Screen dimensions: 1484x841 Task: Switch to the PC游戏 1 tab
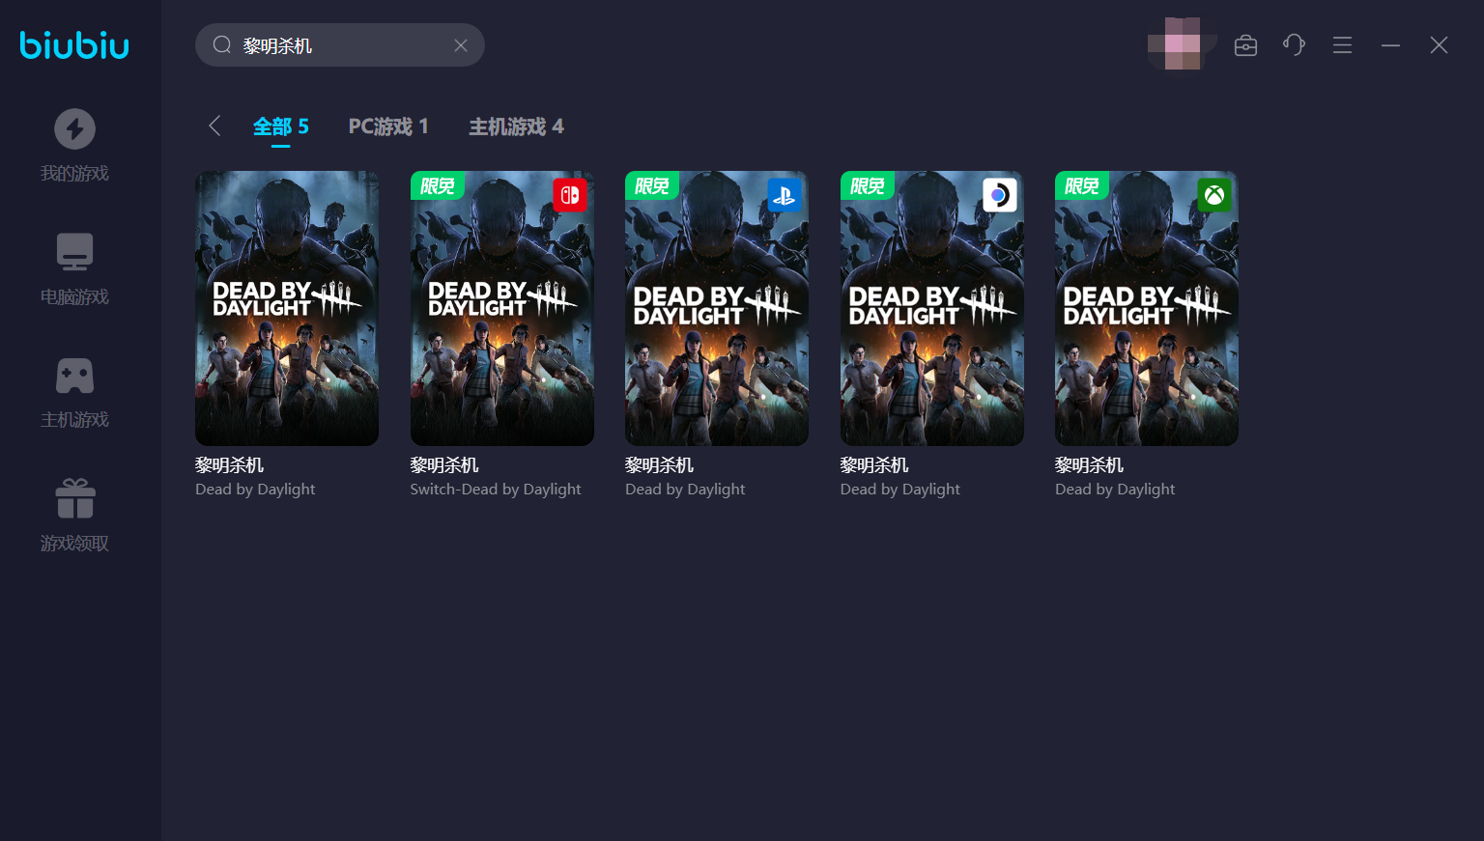387,126
